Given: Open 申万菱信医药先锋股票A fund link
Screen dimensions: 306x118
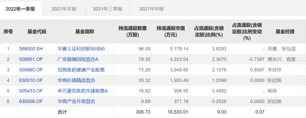Looking at the screenshot, I should [x=83, y=91].
